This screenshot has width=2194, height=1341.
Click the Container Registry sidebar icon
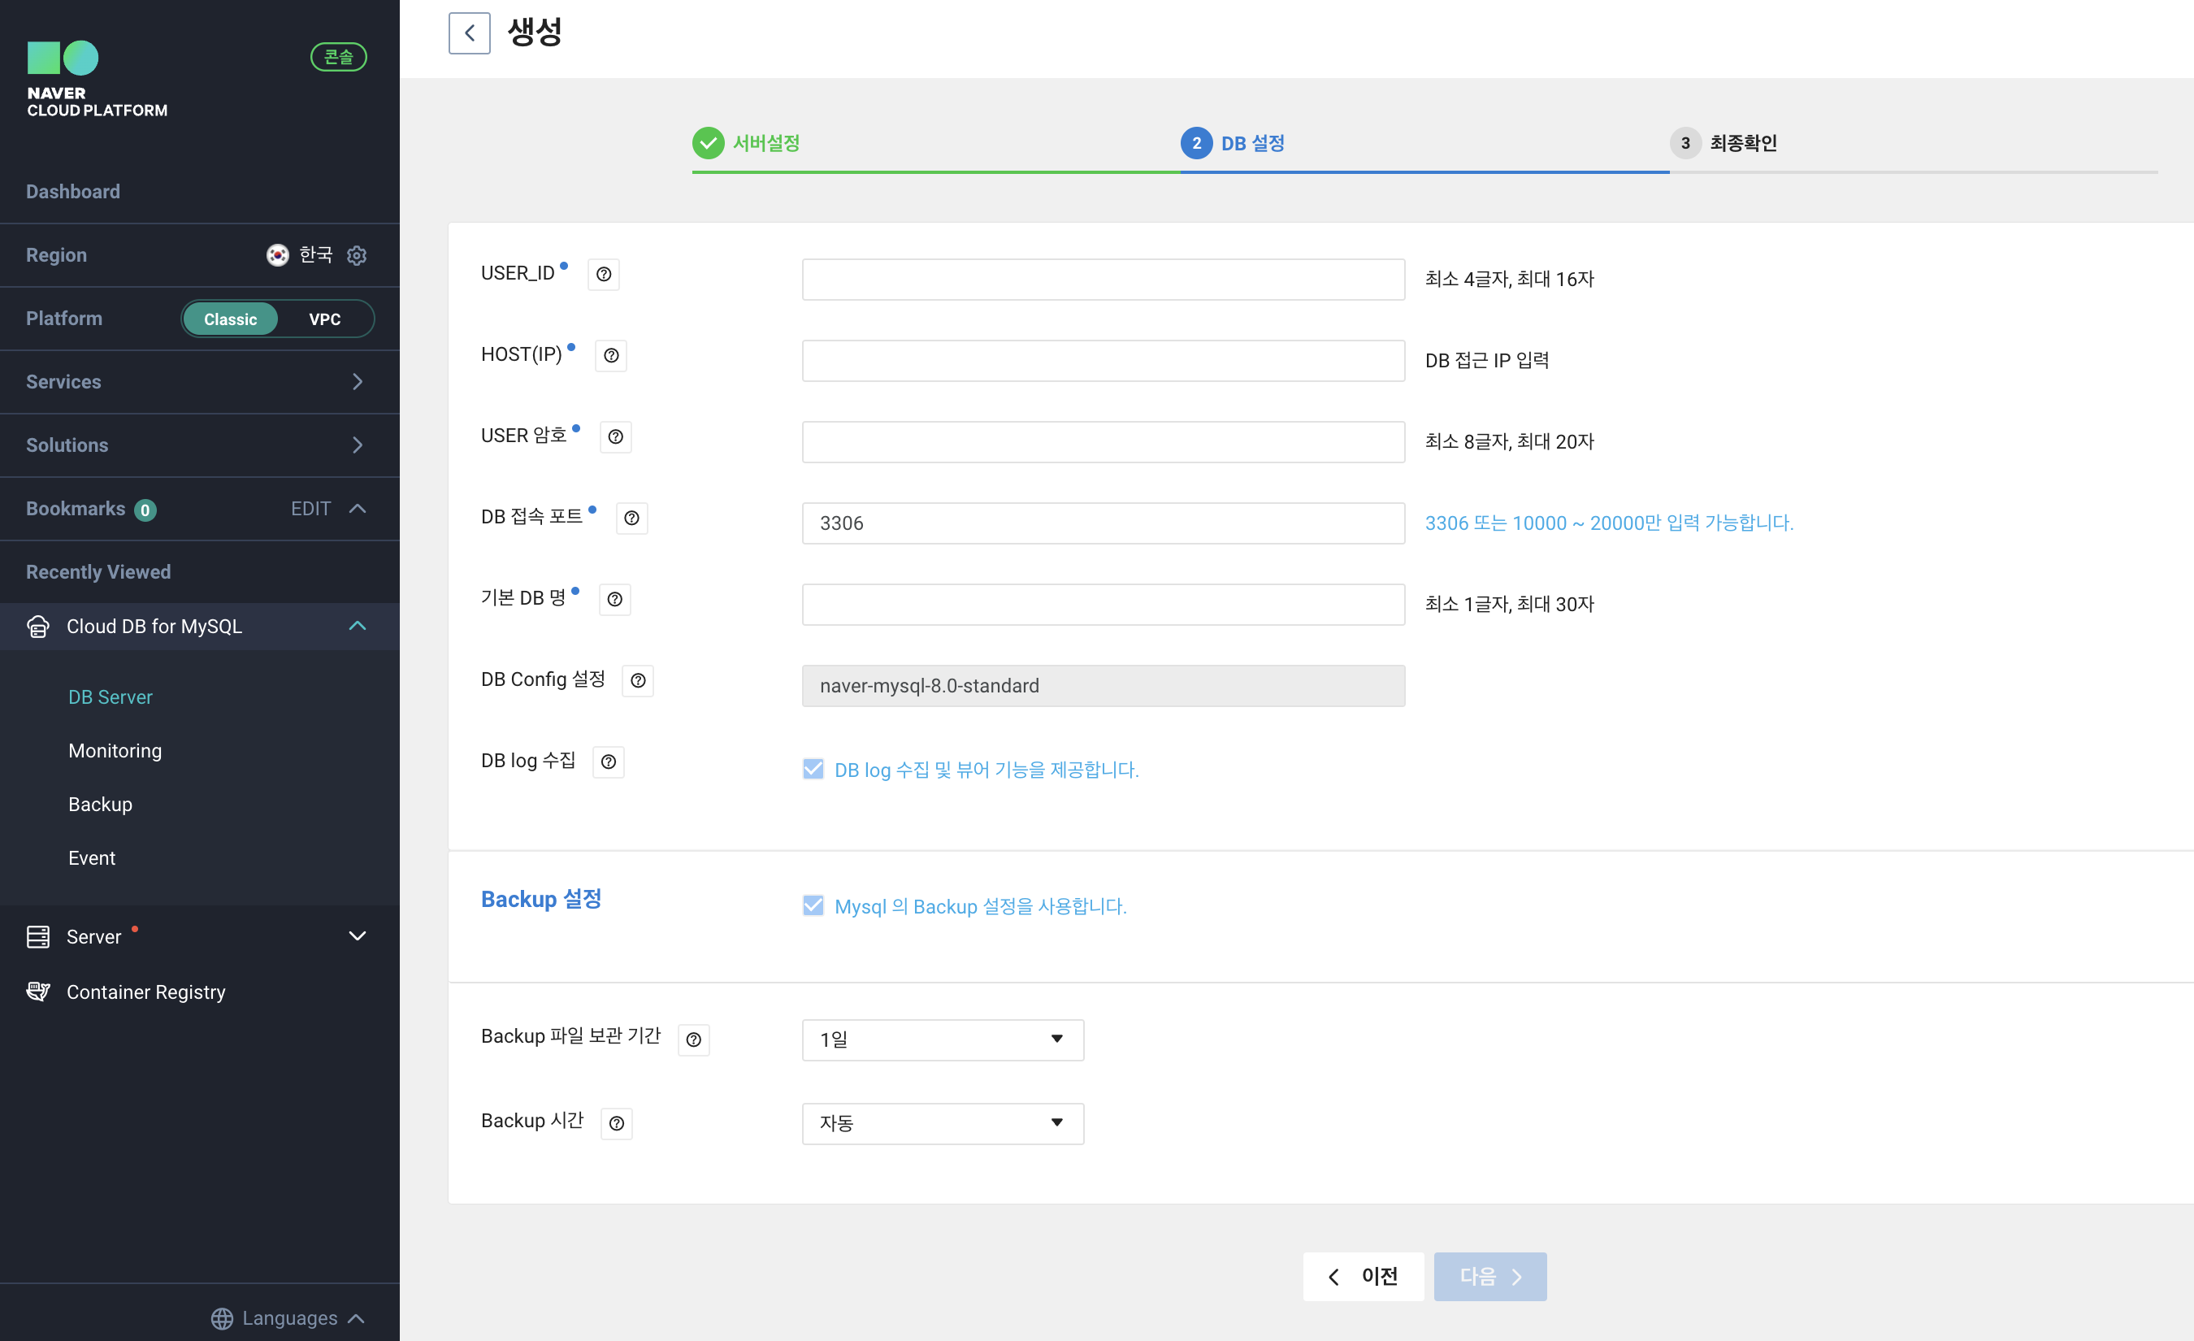pos(38,991)
